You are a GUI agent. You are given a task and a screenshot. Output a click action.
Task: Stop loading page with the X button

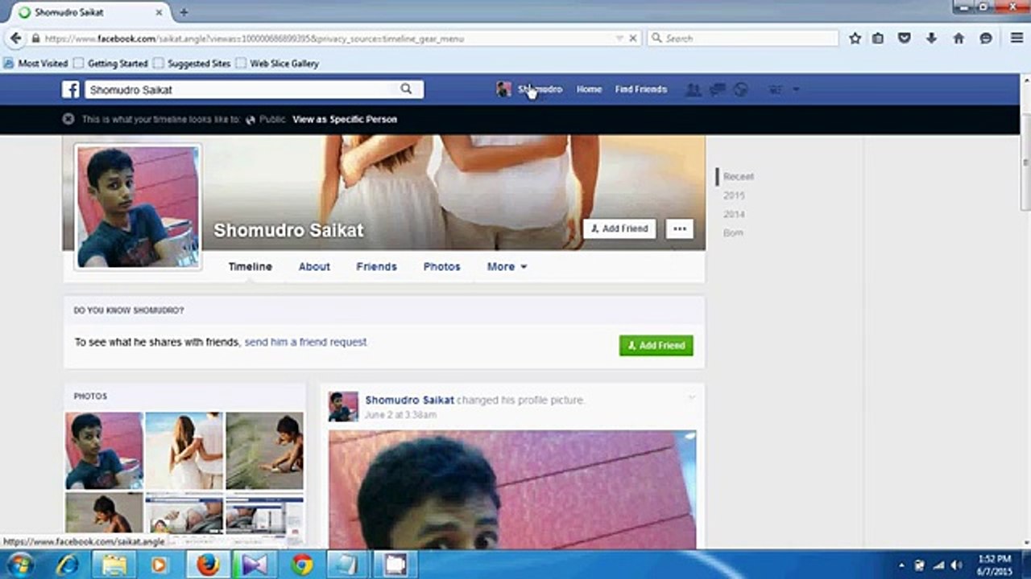tap(633, 38)
